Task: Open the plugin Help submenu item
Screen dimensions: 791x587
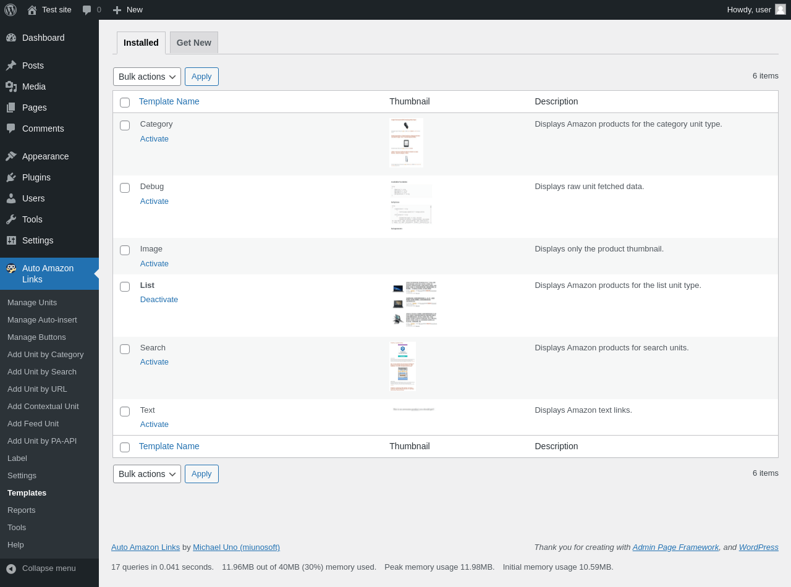Action: click(x=15, y=545)
